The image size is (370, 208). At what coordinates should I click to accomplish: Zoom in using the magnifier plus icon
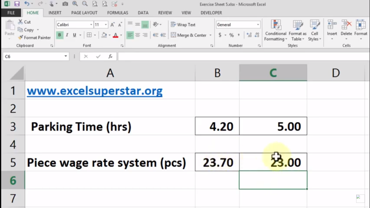coord(75,4)
